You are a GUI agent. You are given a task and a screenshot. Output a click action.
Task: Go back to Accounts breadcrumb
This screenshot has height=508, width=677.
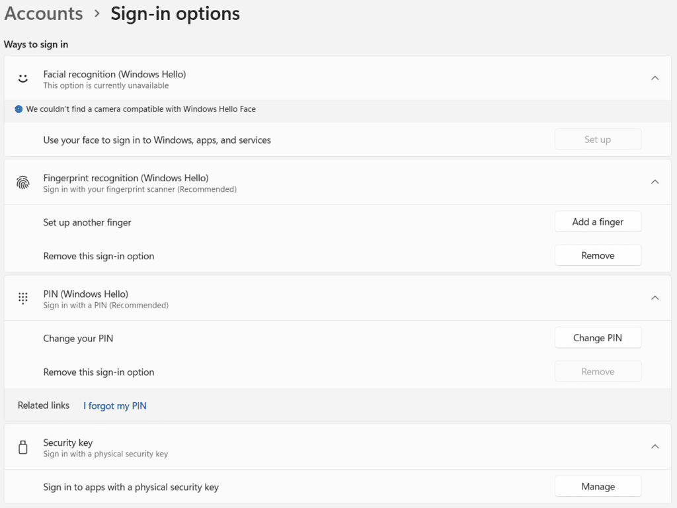pos(44,13)
